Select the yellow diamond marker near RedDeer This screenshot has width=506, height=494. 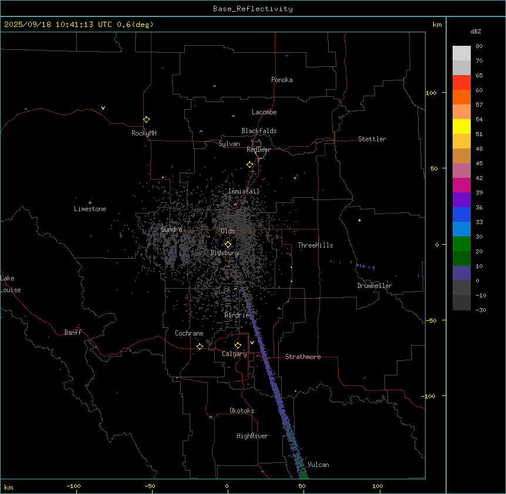pyautogui.click(x=249, y=165)
